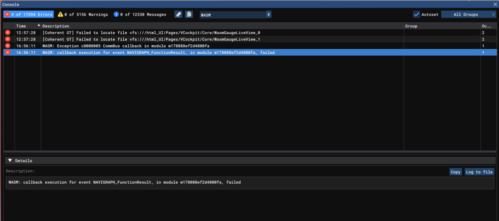Click error icon on NAVIGRAPH_FunctionResult row
The image size is (499, 221).
[x=7, y=52]
